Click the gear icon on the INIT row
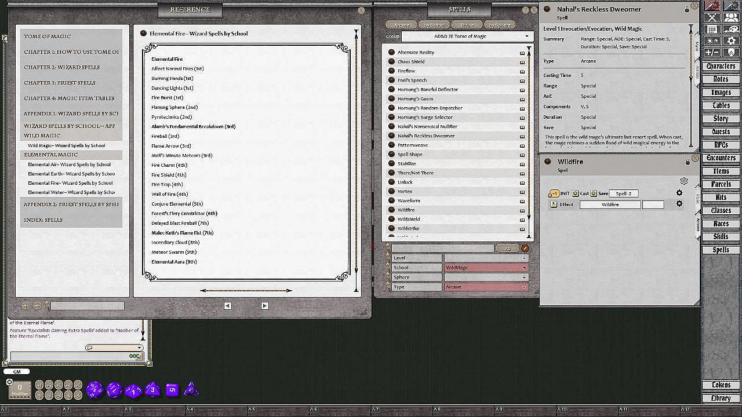 pyautogui.click(x=679, y=193)
